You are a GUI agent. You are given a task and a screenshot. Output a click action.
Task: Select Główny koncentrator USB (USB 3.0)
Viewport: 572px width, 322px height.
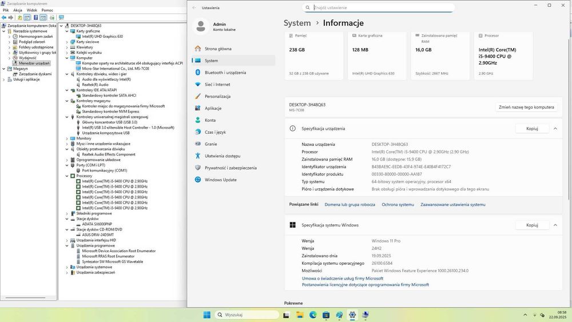point(109,122)
